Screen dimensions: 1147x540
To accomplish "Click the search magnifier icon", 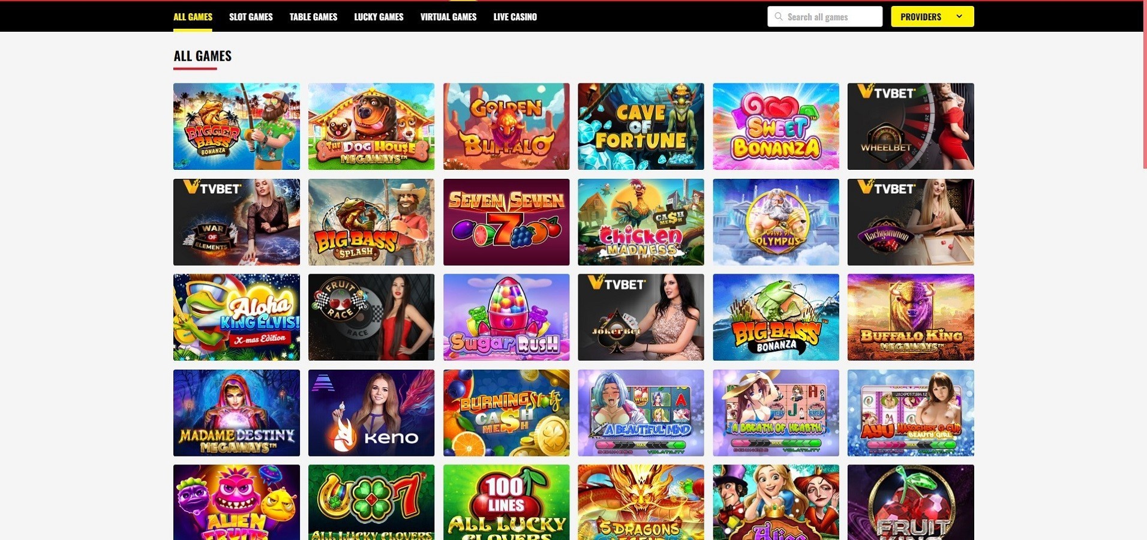I will 778,17.
